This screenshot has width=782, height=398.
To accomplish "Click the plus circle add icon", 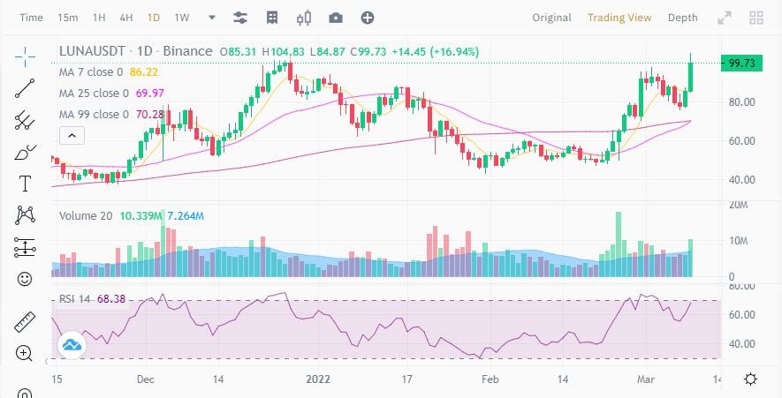I will pos(368,18).
